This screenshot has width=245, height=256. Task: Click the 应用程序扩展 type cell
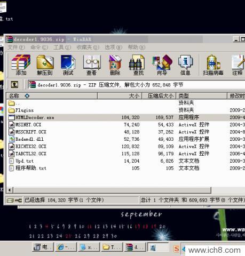pyautogui.click(x=194, y=139)
